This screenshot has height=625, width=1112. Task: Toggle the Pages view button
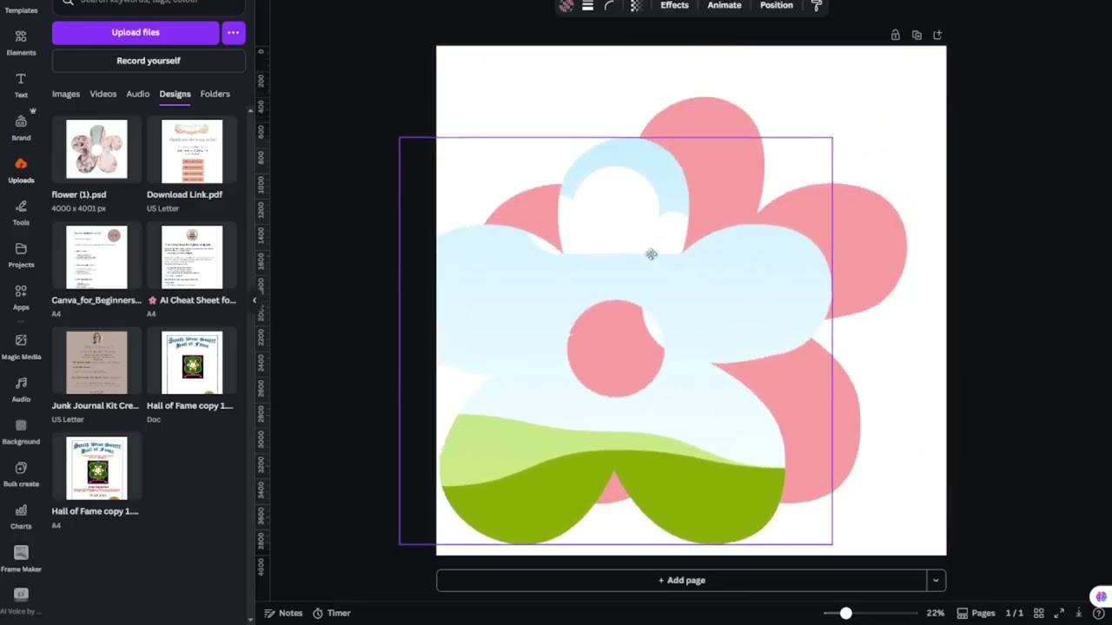[x=976, y=613]
